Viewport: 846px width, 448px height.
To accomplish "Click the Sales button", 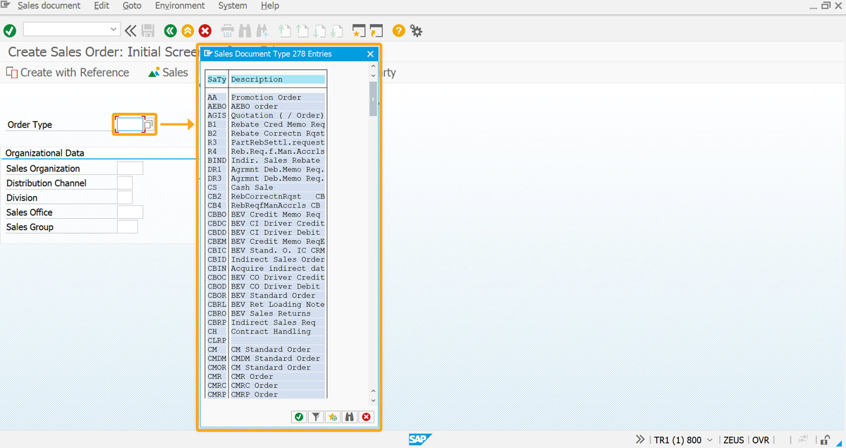I will pos(168,73).
